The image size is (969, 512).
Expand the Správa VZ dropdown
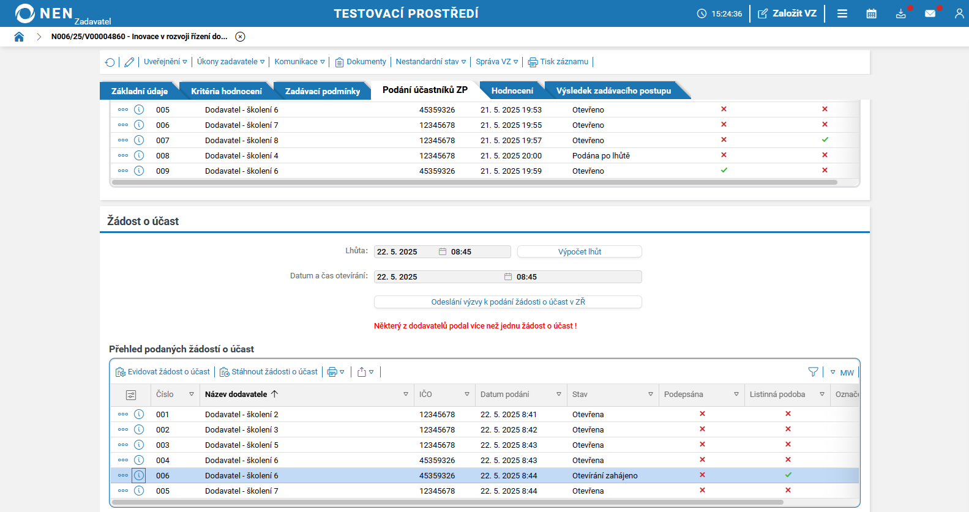[x=496, y=62]
